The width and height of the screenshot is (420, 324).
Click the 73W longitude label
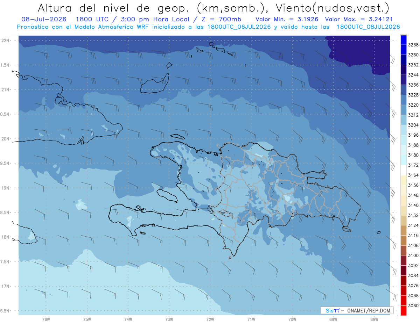[x=169, y=319]
